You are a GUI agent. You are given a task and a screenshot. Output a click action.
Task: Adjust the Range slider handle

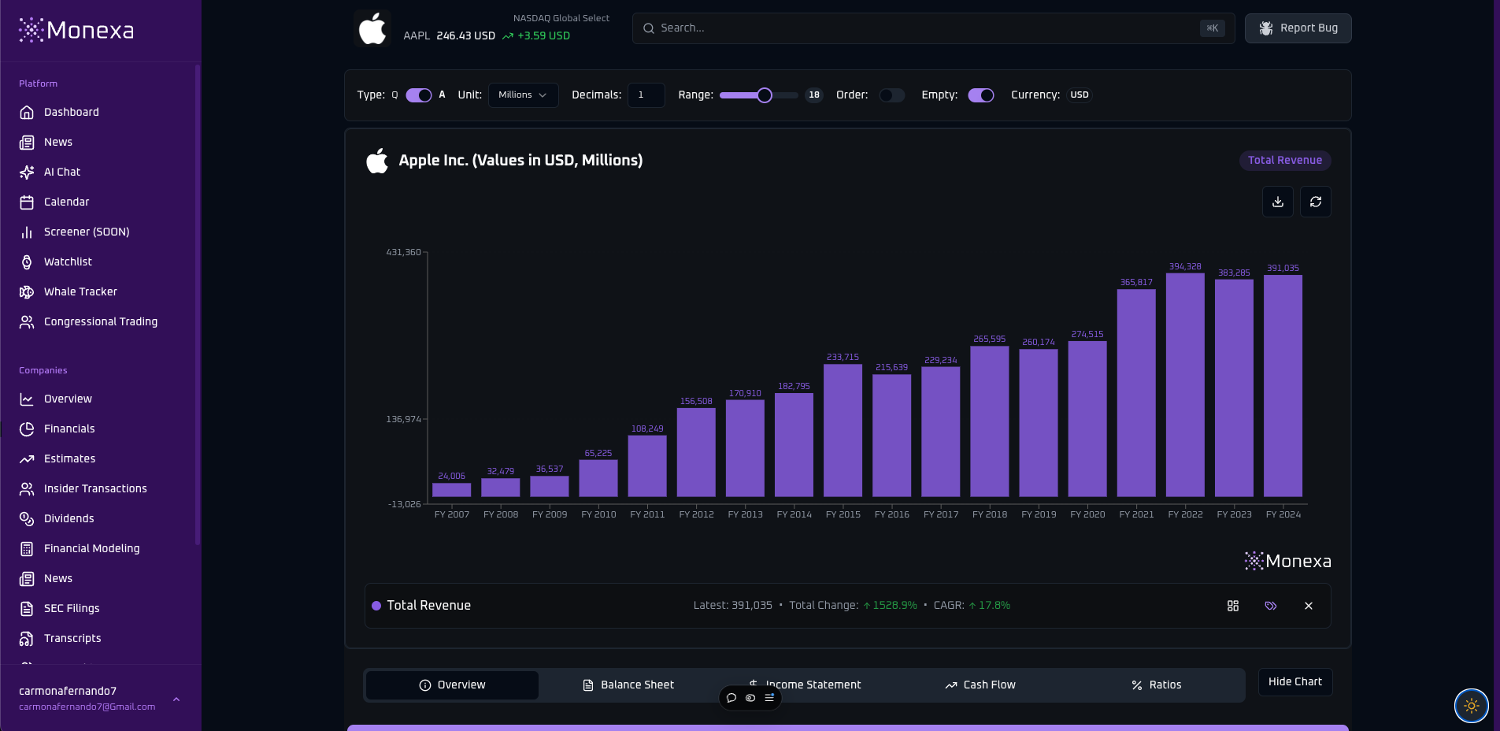pos(765,95)
